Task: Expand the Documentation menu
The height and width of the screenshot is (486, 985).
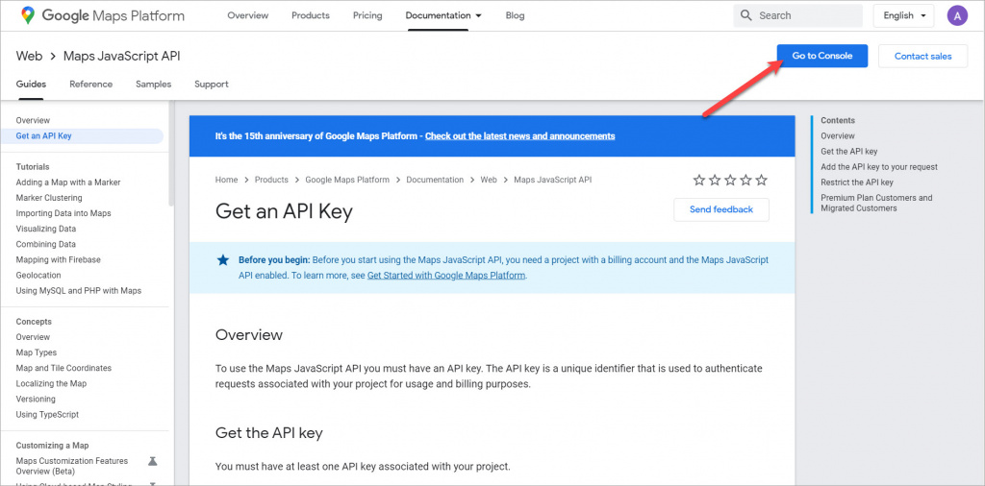Action: (443, 15)
